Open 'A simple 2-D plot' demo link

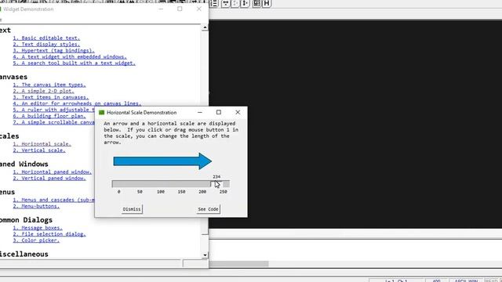coord(44,91)
